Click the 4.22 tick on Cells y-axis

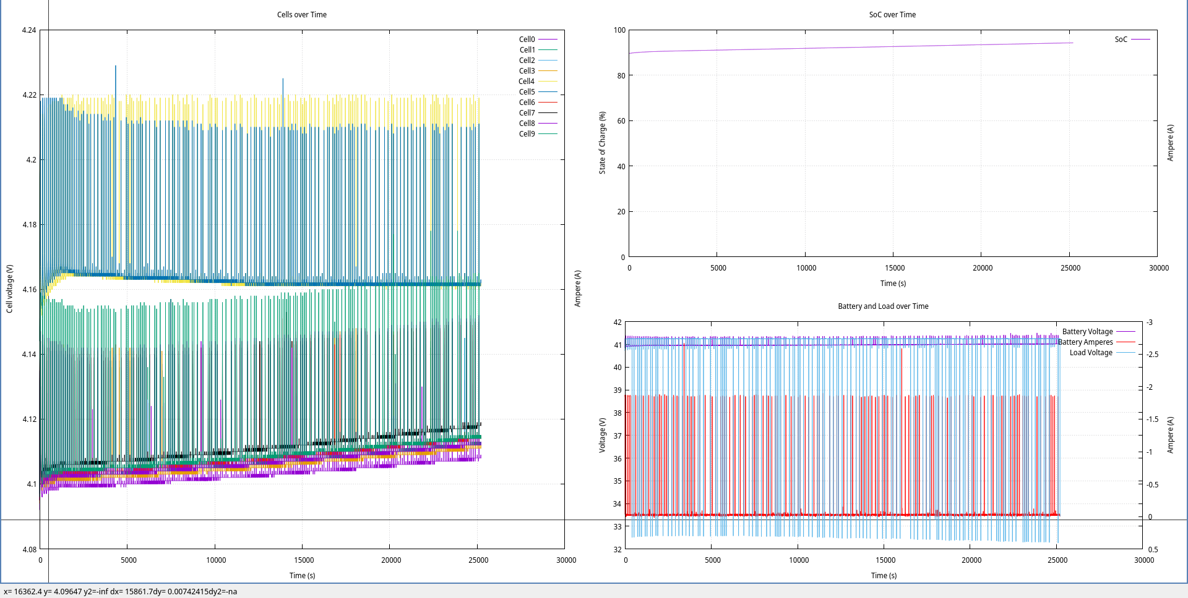[29, 95]
